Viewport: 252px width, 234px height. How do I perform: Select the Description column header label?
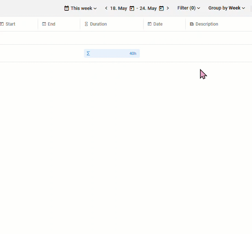pyautogui.click(x=207, y=24)
